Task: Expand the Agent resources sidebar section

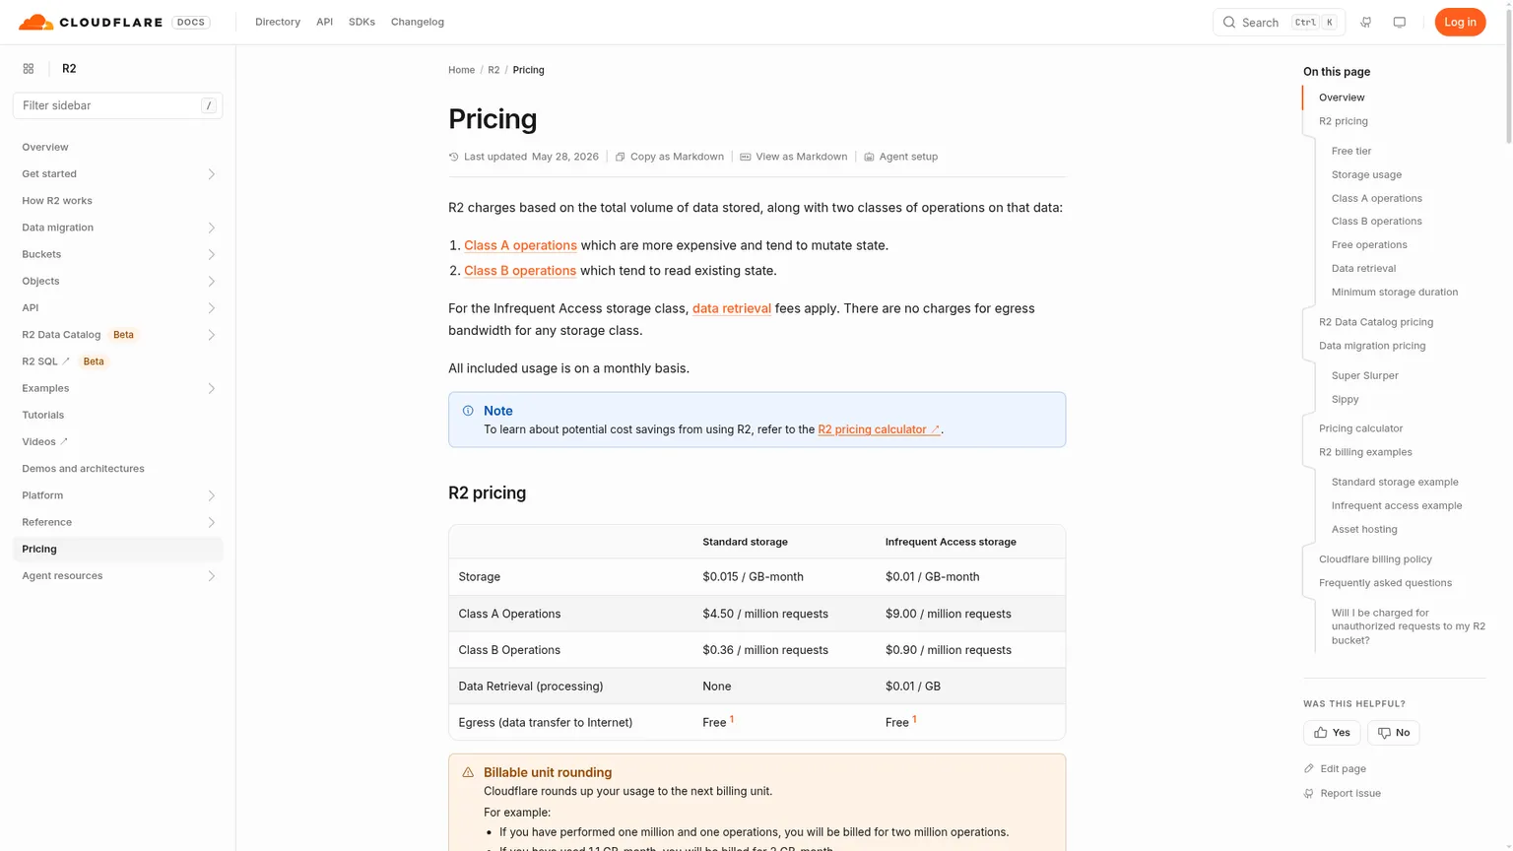Action: [211, 576]
